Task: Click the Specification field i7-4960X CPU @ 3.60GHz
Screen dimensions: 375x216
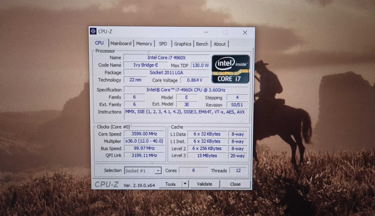Action: (186, 90)
